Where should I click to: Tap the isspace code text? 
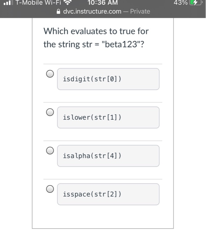point(92,194)
